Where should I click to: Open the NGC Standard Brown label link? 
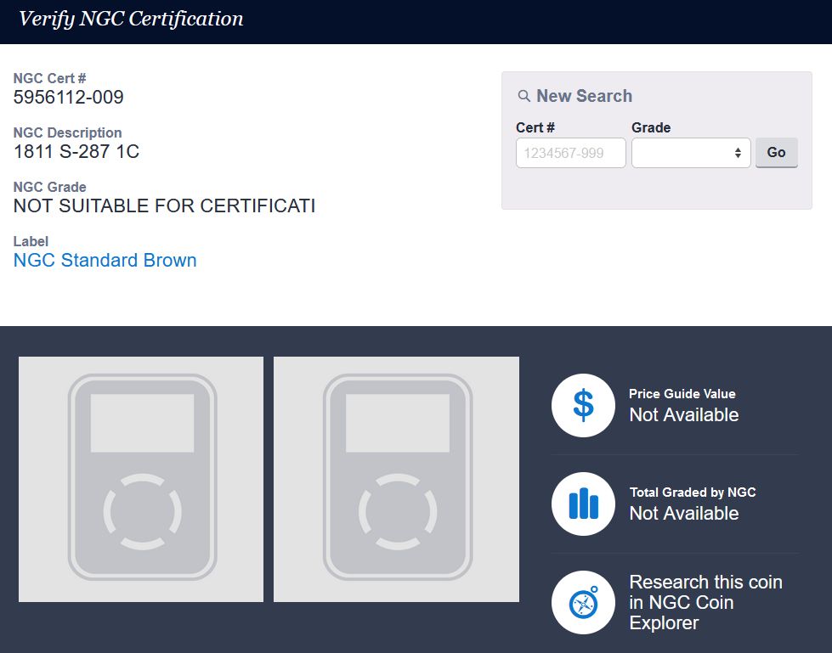click(x=105, y=260)
